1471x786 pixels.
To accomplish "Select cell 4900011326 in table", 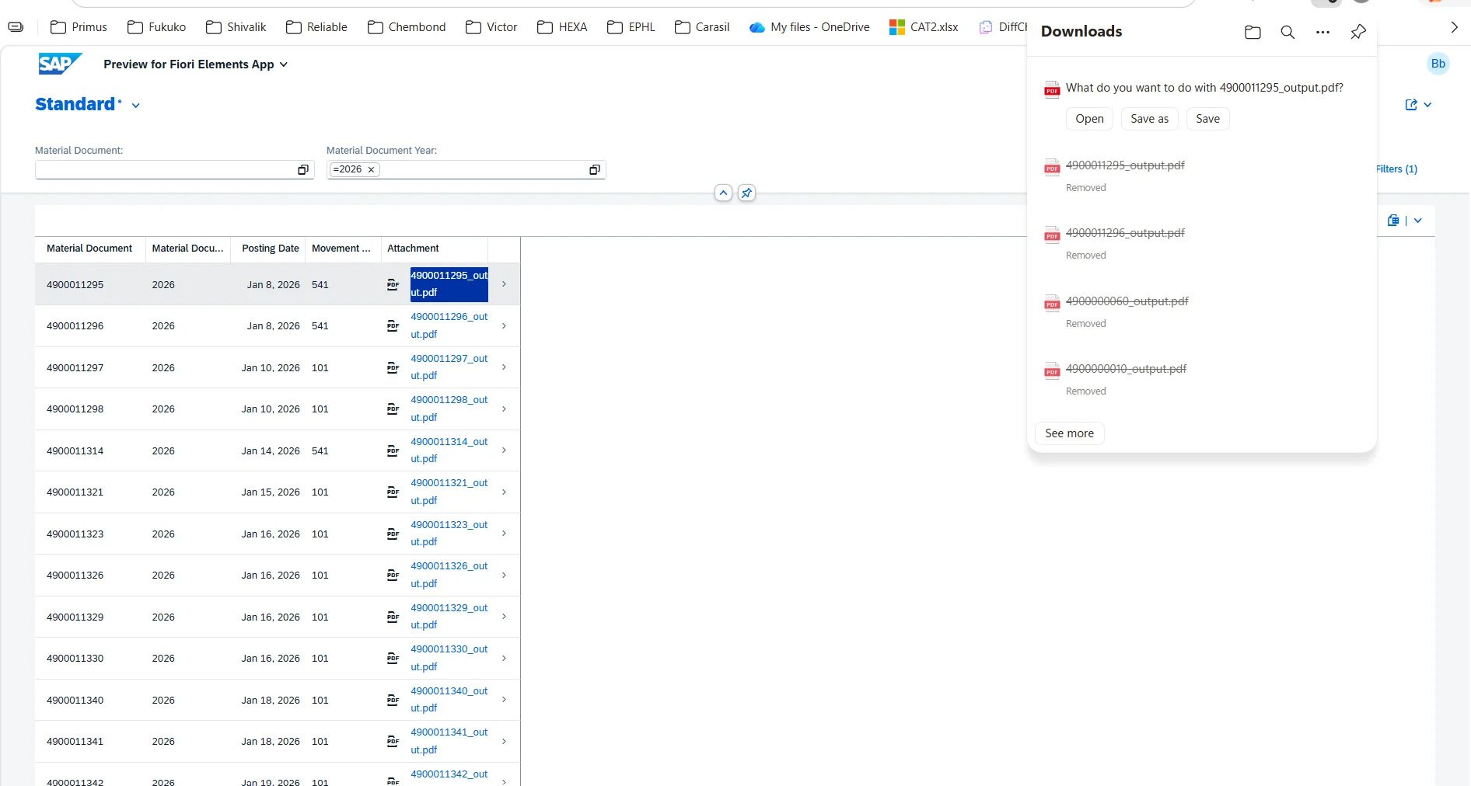I will (75, 576).
